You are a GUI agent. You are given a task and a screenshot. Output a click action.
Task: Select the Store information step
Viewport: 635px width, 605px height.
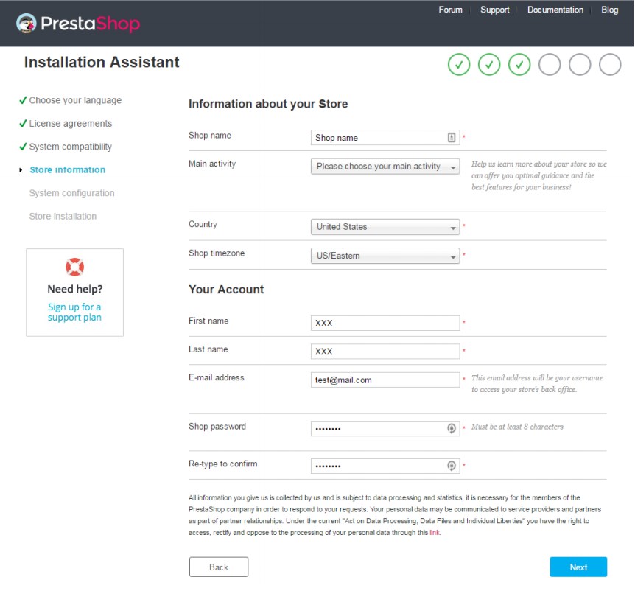click(x=67, y=170)
